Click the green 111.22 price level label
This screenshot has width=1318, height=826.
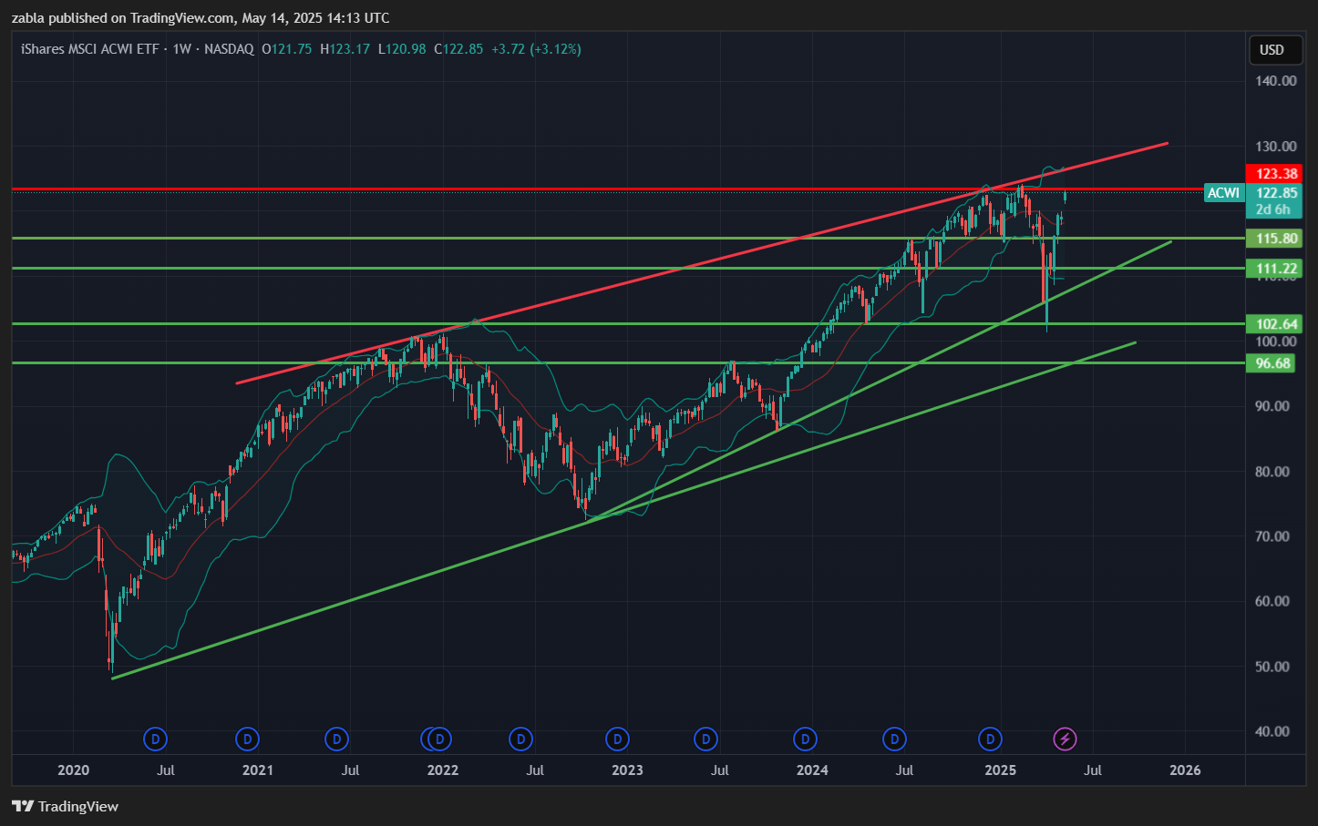click(1275, 269)
